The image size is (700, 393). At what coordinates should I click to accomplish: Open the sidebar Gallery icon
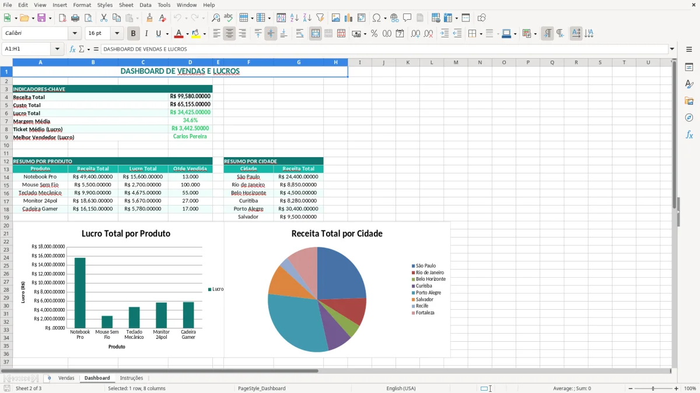click(x=689, y=101)
